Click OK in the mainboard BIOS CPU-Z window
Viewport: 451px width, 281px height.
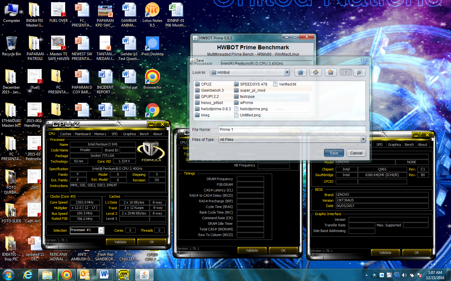tap(417, 253)
